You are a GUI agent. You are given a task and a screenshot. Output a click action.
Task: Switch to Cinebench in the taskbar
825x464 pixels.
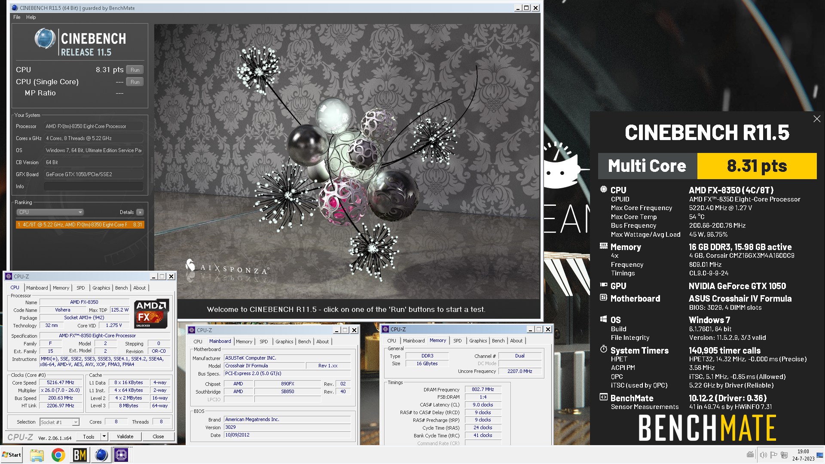pos(101,455)
